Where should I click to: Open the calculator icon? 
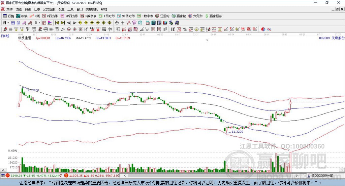(x=154, y=23)
